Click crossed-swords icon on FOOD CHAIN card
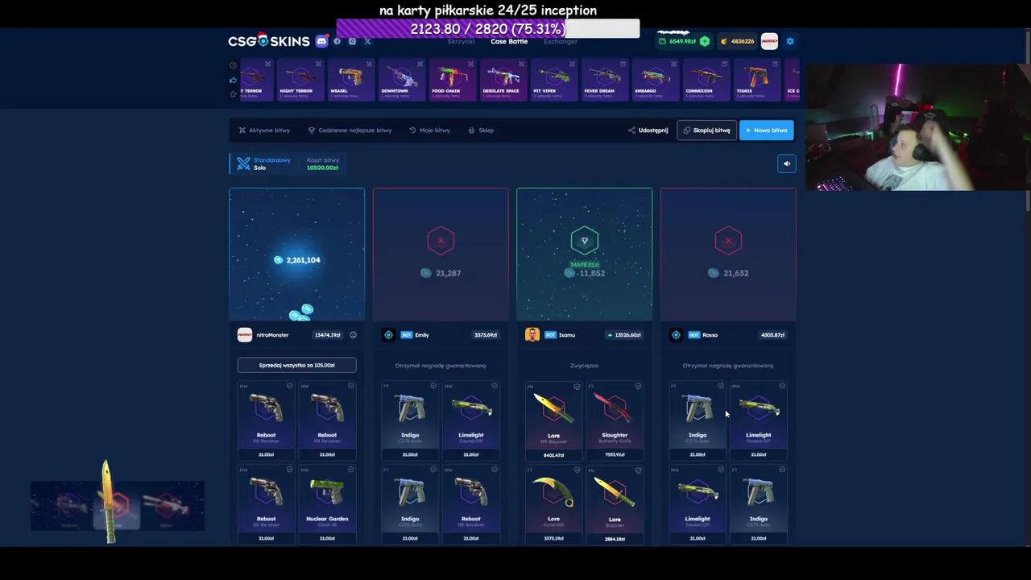The image size is (1031, 580). (x=470, y=64)
